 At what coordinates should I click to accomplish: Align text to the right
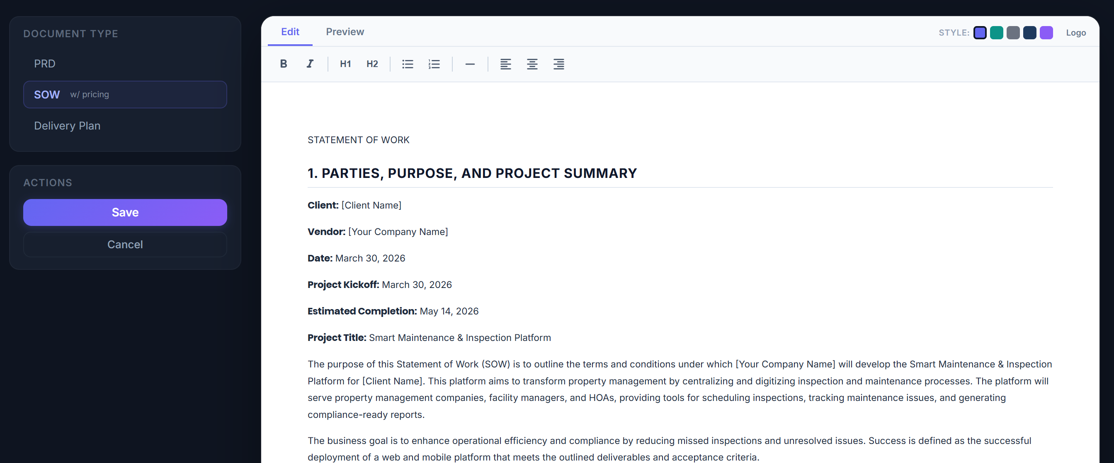click(x=558, y=64)
